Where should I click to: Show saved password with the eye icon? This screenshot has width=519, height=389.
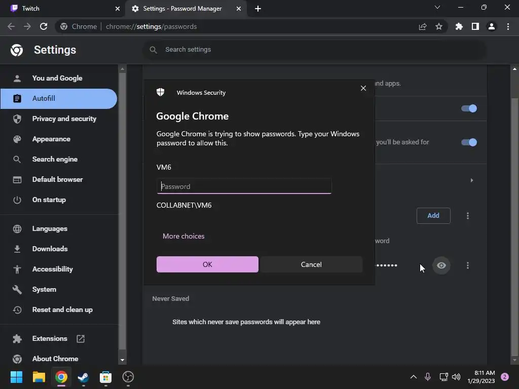click(x=441, y=265)
